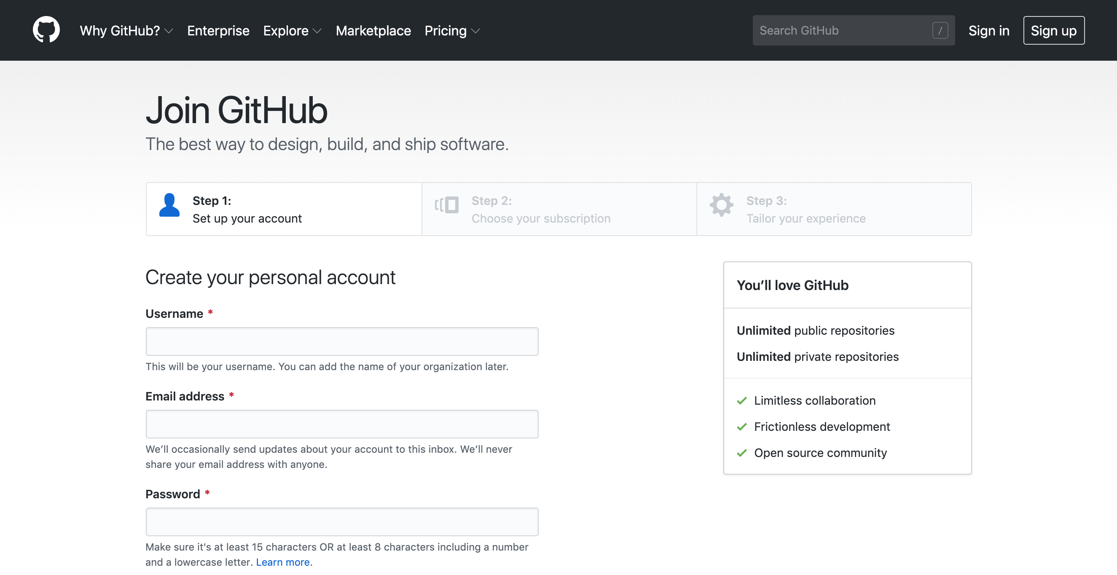
Task: Expand the Why GitHub? dropdown menu
Action: click(126, 31)
